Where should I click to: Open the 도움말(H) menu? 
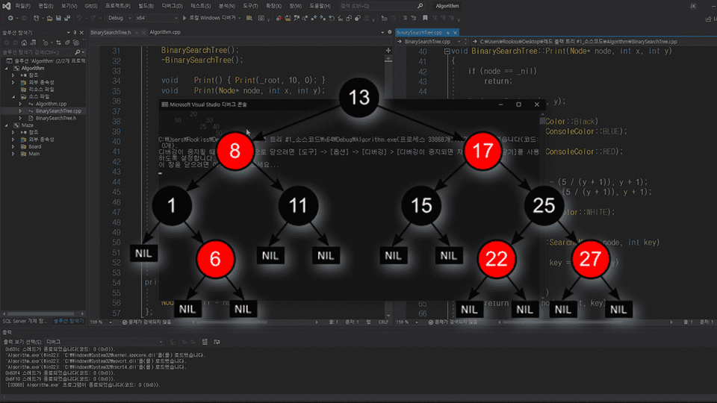(x=320, y=6)
